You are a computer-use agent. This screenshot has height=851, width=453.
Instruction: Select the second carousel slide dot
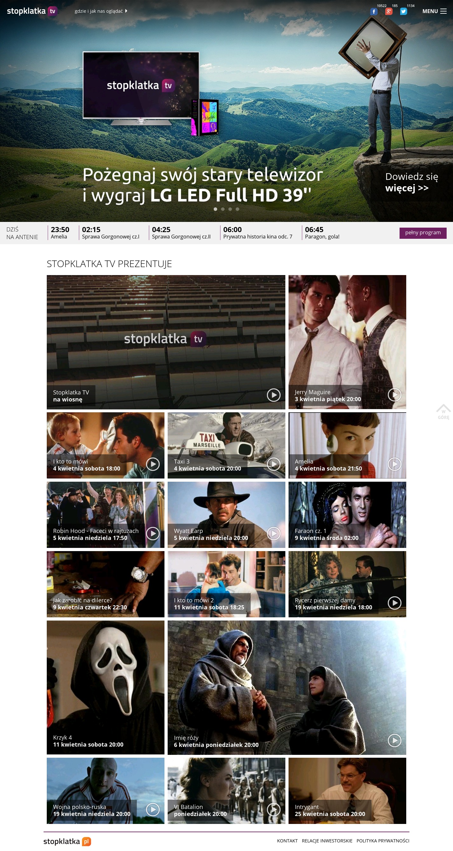(223, 209)
